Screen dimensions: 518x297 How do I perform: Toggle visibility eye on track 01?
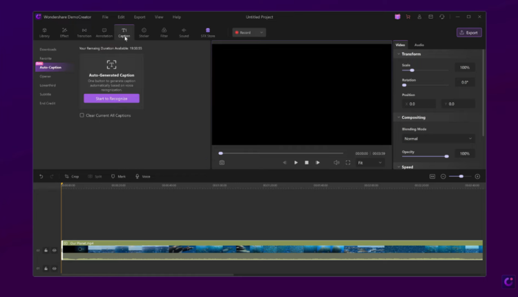[x=55, y=269]
